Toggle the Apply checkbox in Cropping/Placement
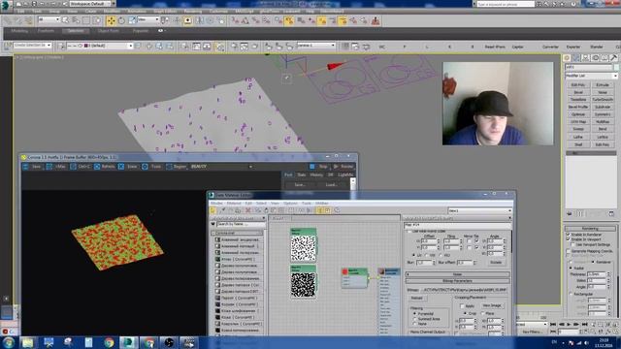This screenshot has width=621, height=349. pyautogui.click(x=462, y=306)
